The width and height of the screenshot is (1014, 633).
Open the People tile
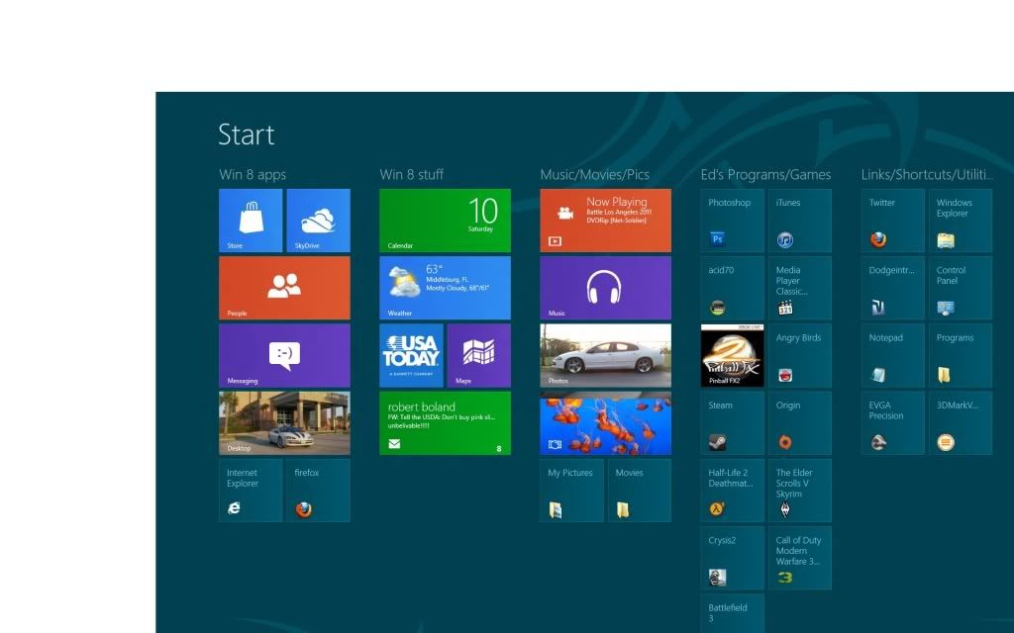pos(284,288)
